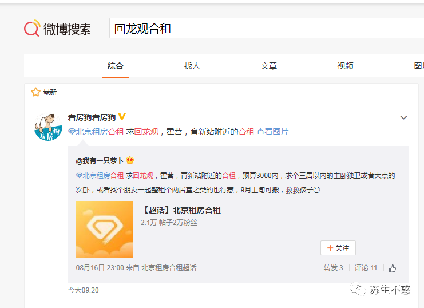The width and height of the screenshot is (424, 308).
Task: Open the 北京租房合租 link in the quoted post
Action: 100,176
